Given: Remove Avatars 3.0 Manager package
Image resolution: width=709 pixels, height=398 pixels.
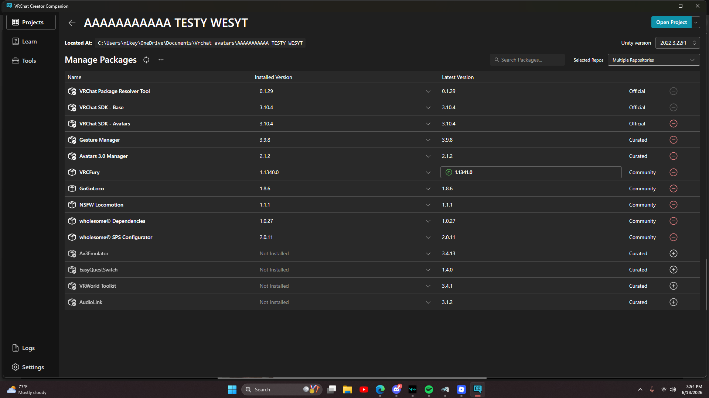Looking at the screenshot, I should 674,156.
